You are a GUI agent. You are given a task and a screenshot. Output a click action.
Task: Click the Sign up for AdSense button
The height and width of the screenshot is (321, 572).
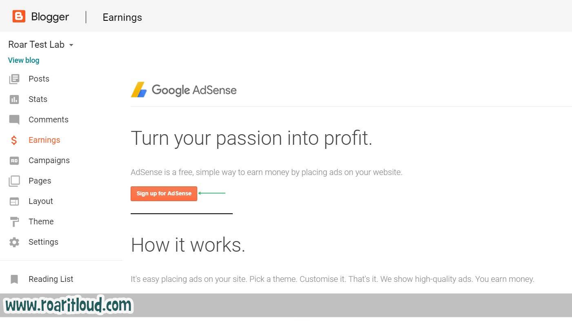pos(164,193)
